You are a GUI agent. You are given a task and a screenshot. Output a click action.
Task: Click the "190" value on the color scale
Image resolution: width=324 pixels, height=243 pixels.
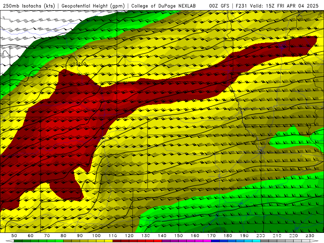pyautogui.click(x=244, y=236)
